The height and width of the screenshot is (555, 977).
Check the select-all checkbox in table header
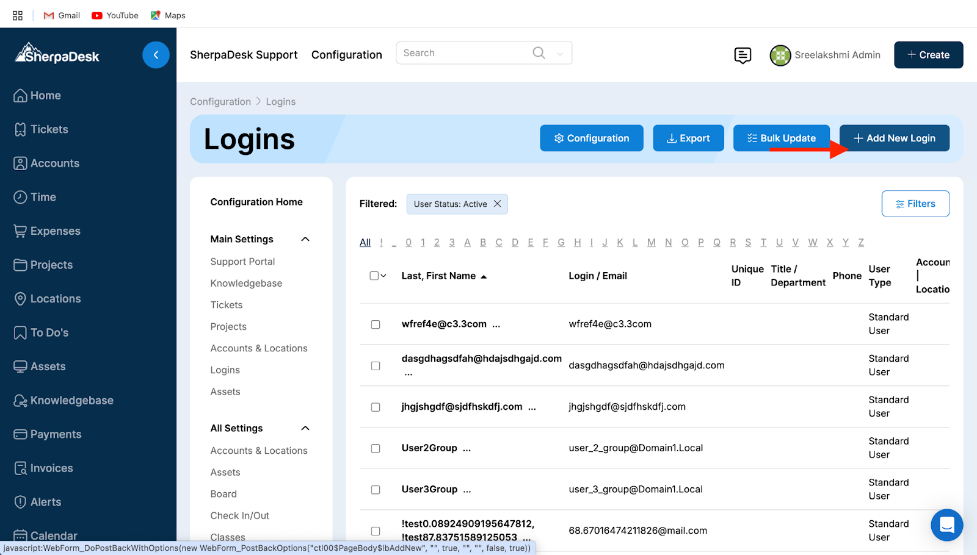click(374, 276)
